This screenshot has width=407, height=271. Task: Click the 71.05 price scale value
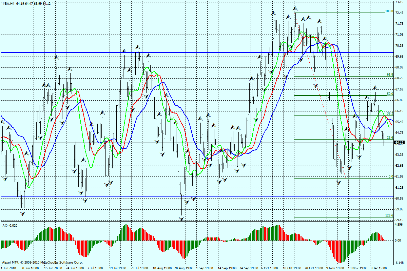point(400,35)
